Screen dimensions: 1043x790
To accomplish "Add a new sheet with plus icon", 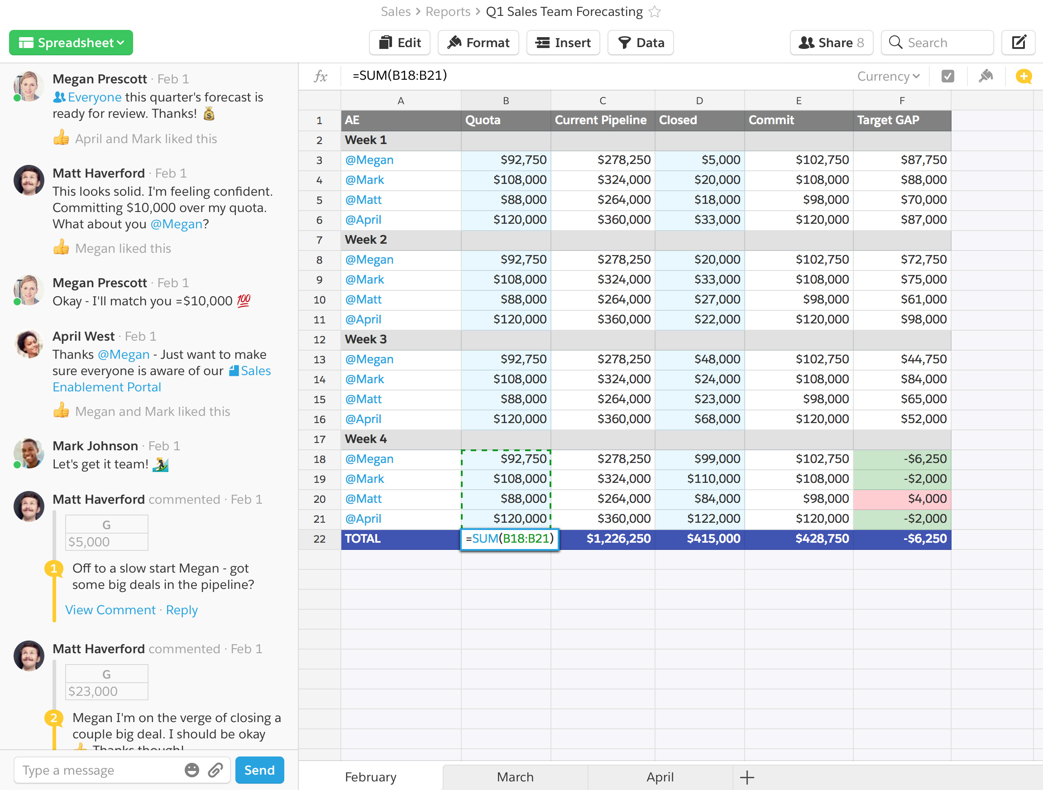I will [747, 777].
